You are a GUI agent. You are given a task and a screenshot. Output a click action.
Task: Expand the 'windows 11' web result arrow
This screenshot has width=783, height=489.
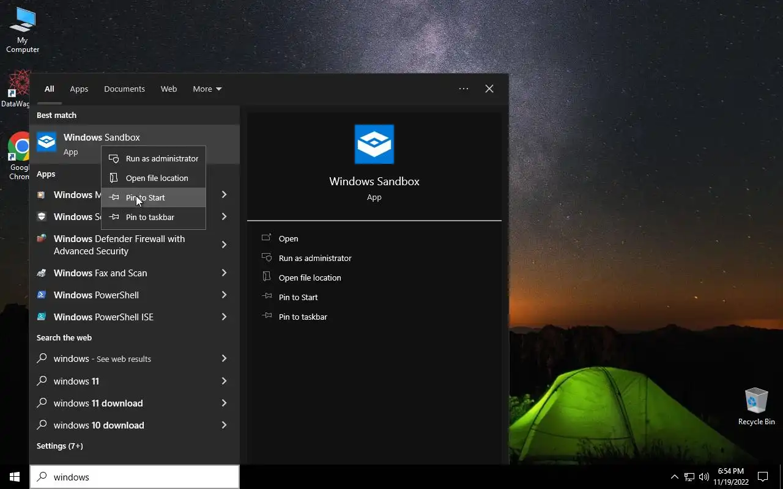224,381
